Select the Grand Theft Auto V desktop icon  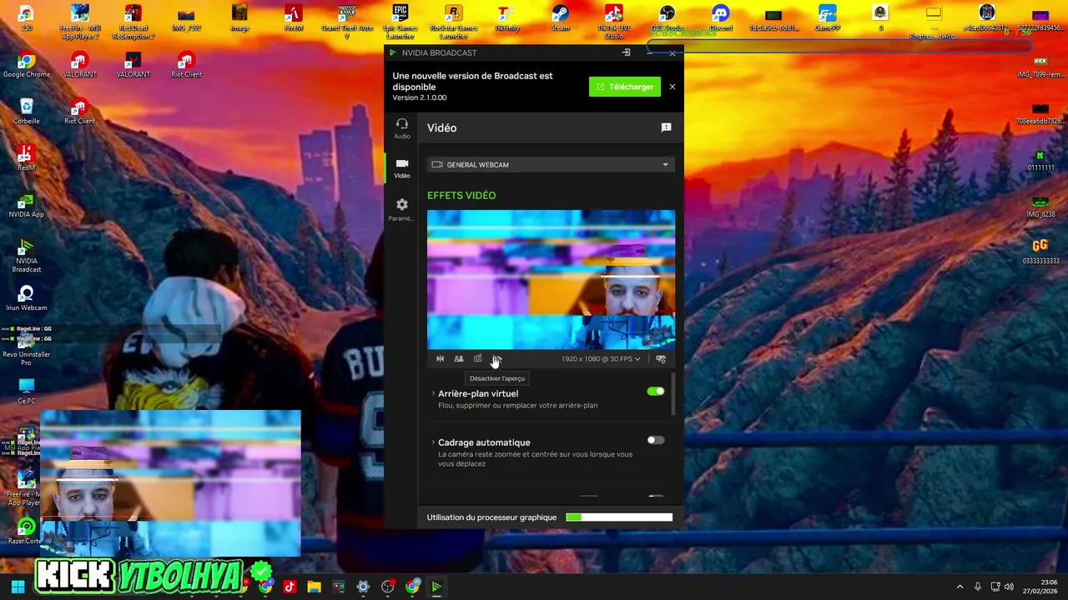click(x=347, y=22)
